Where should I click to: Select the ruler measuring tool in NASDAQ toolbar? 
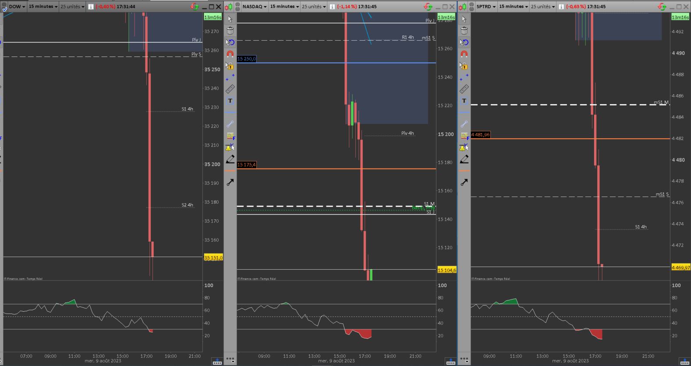pos(230,89)
